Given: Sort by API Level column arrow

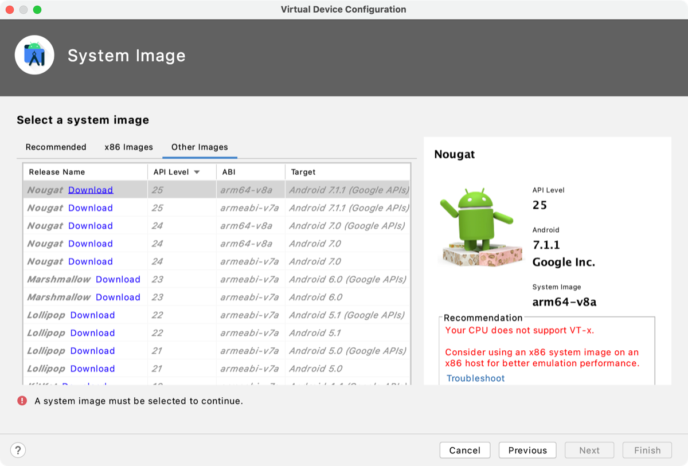Looking at the screenshot, I should click(x=197, y=172).
